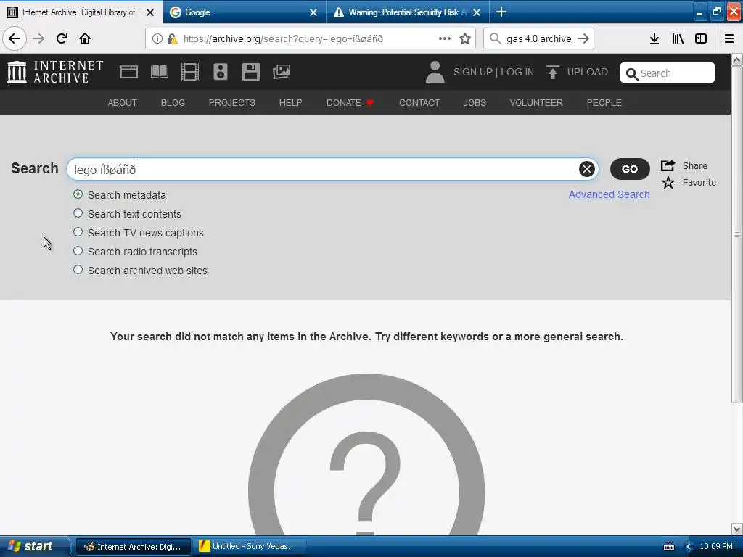743x557 pixels.
Task: Switch to Untitled - Sony Vegas taskbar window
Action: (x=250, y=547)
